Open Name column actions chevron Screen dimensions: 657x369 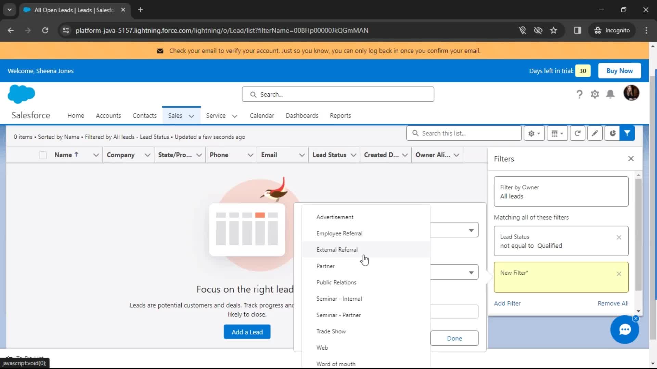[x=96, y=155]
